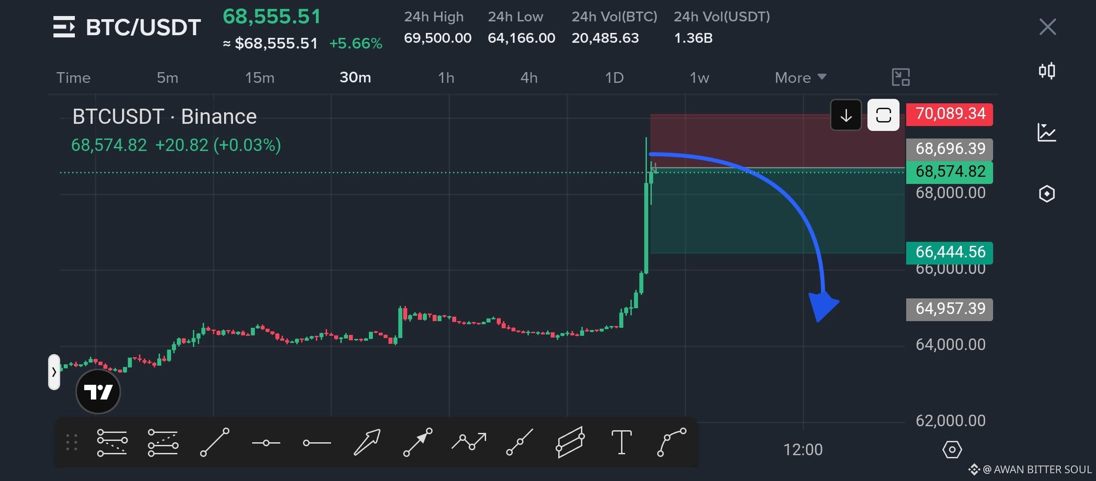
Task: Expand the More intervals dropdown
Action: click(800, 77)
